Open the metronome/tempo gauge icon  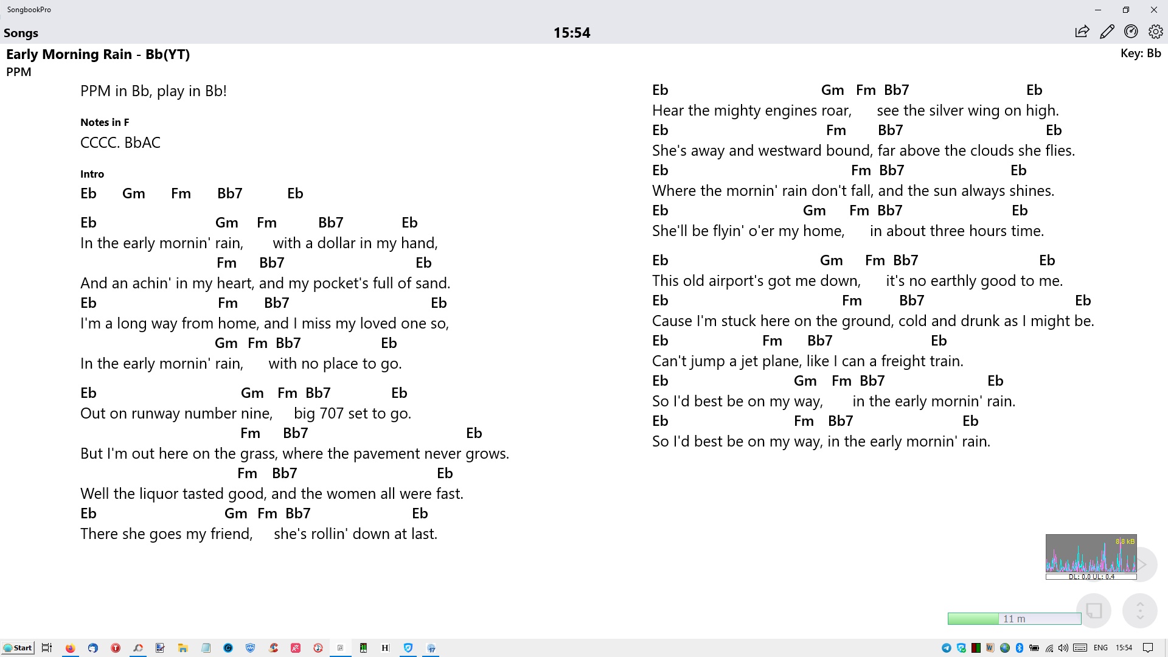coord(1131,32)
